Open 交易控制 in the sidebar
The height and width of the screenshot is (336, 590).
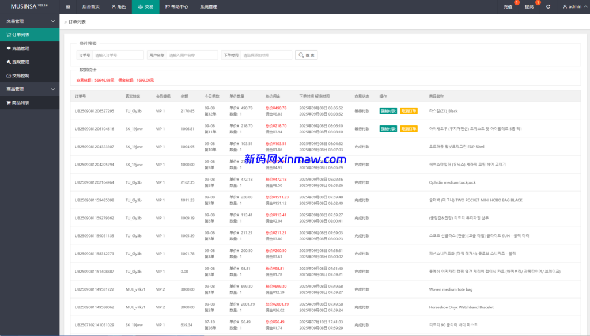[x=21, y=75]
